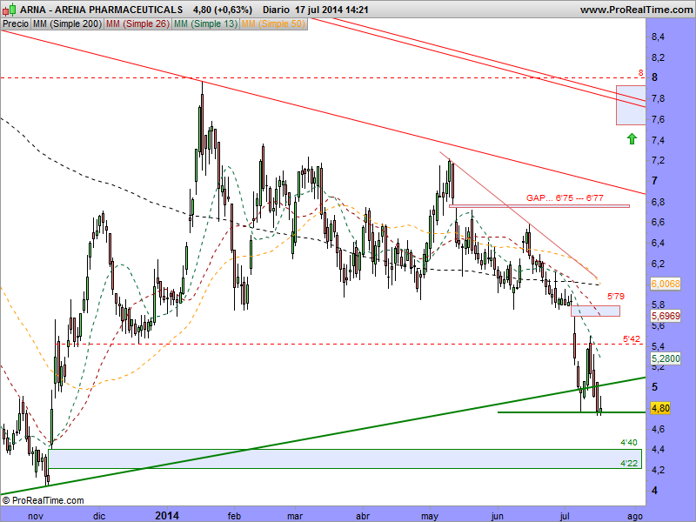The width and height of the screenshot is (696, 522).
Task: Click the mar label on the time axis
Action: tap(295, 516)
